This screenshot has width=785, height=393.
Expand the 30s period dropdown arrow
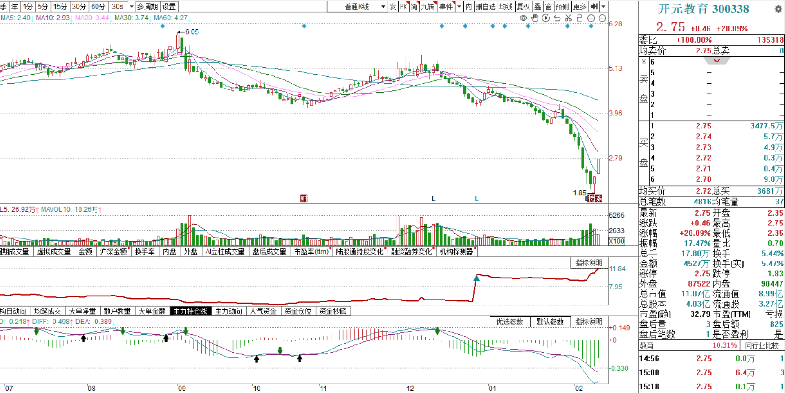(x=131, y=7)
